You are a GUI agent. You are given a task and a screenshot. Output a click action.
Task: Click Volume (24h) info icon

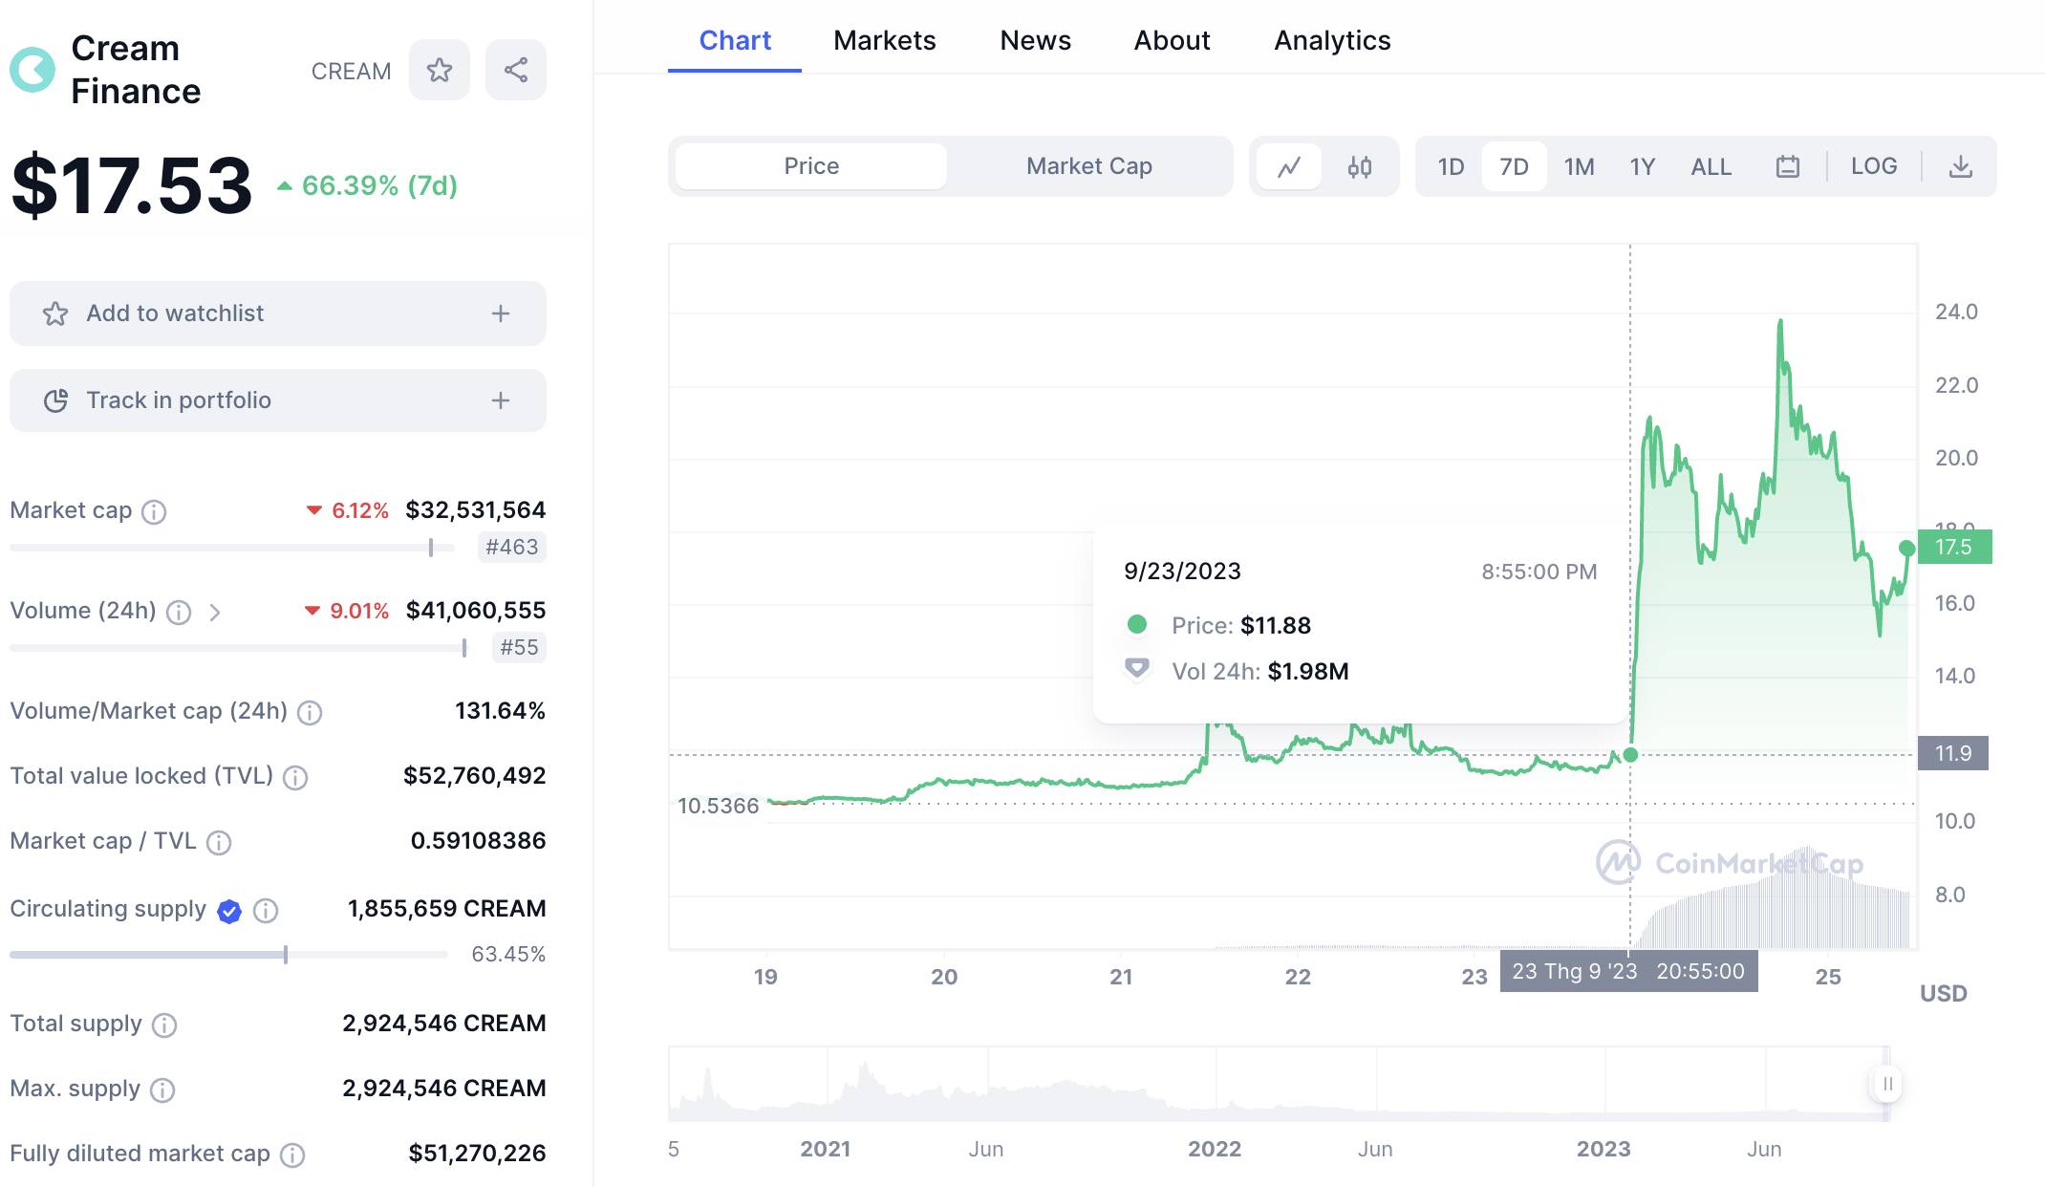[x=179, y=613]
